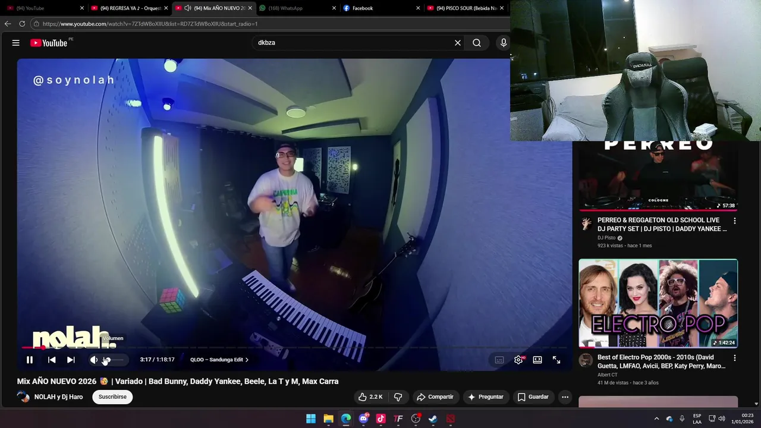Visit the Albert CT channel name

coord(608,375)
